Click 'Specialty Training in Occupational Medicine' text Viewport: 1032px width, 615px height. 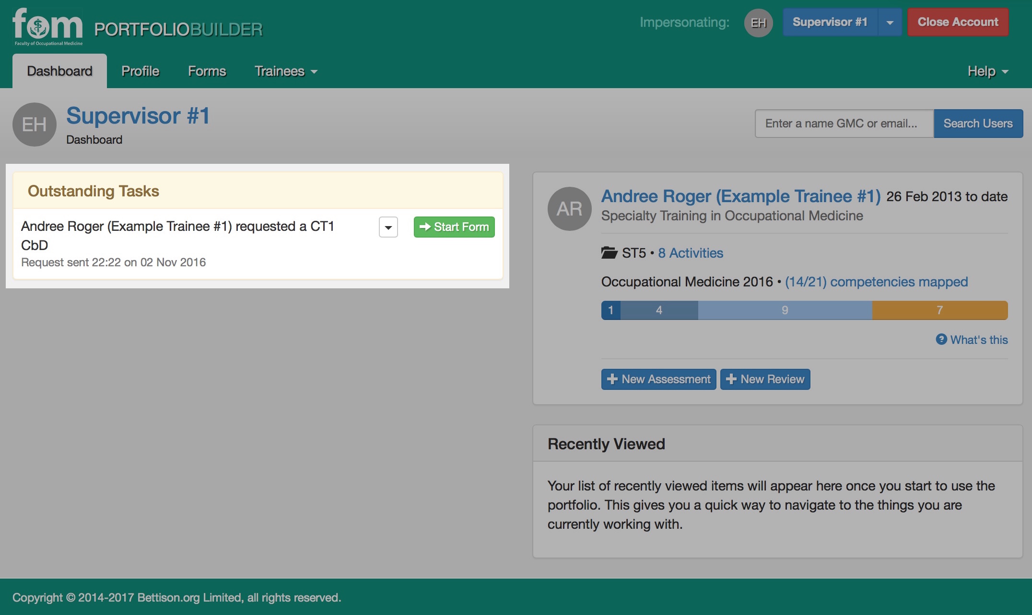[732, 216]
